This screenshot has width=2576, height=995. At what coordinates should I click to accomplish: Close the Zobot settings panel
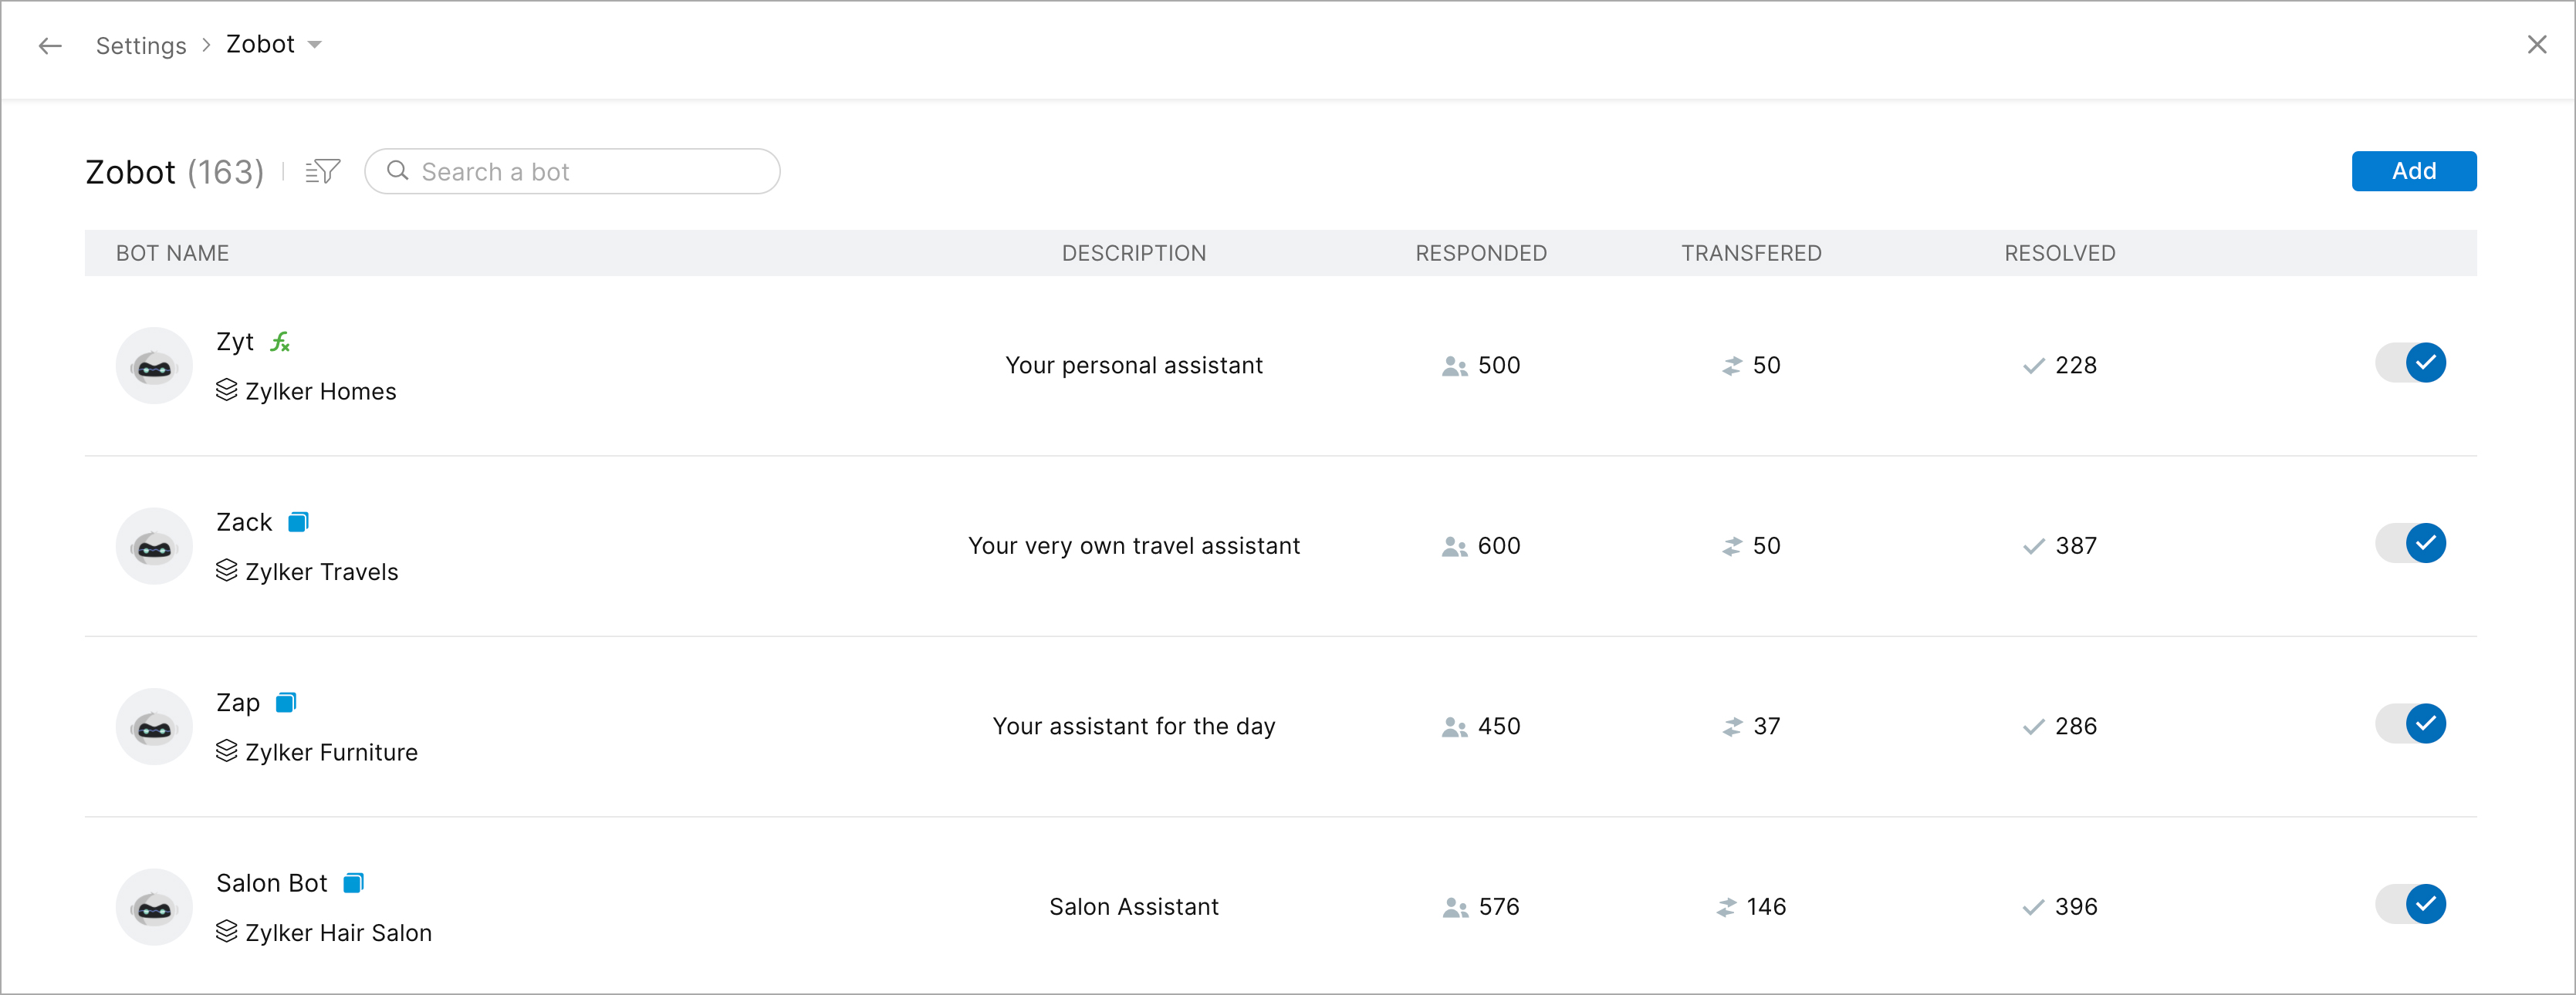pos(2537,45)
